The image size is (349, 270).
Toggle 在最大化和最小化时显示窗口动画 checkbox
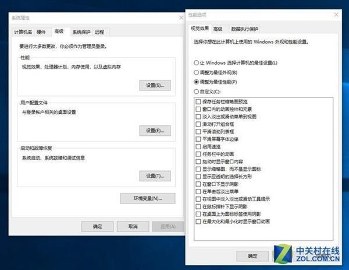click(198, 222)
